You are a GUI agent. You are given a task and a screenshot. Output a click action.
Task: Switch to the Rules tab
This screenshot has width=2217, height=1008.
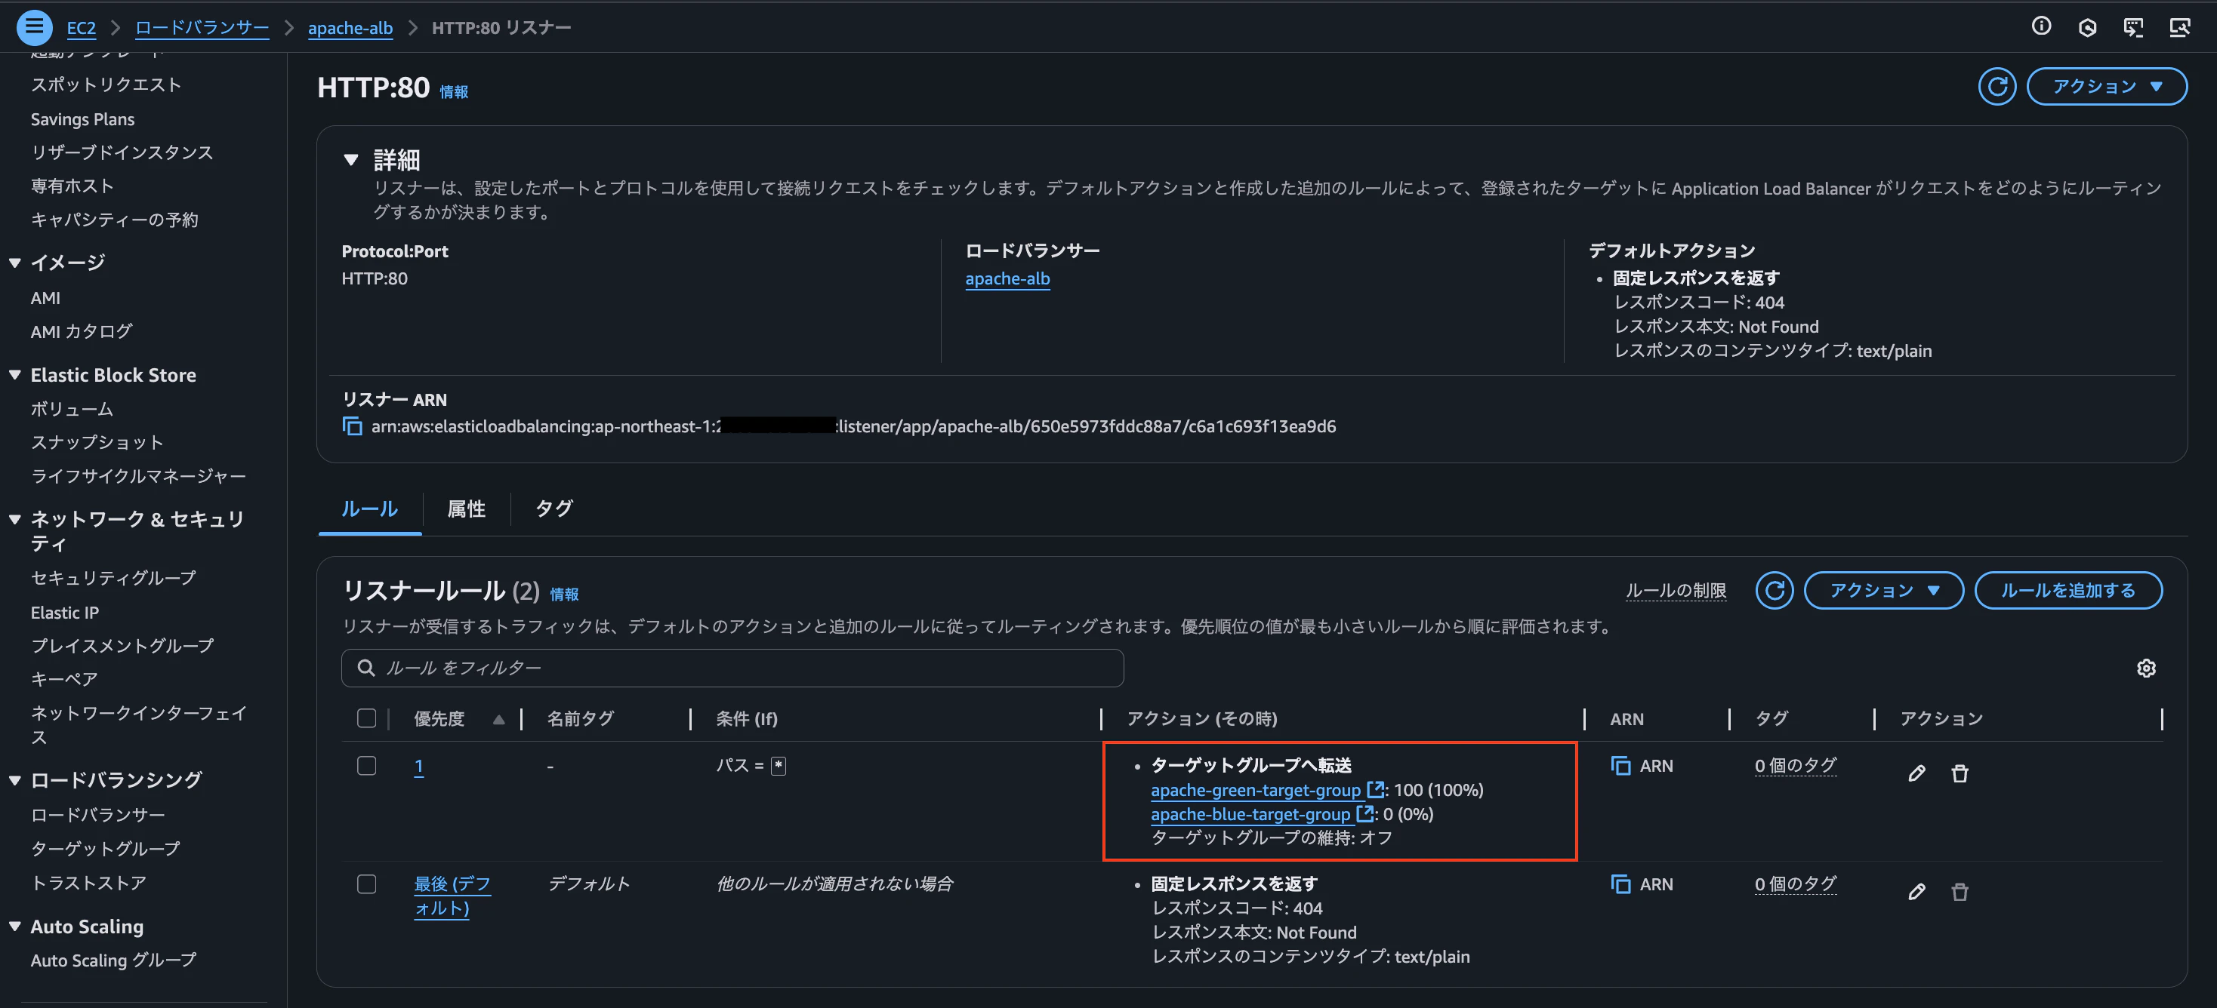tap(369, 509)
